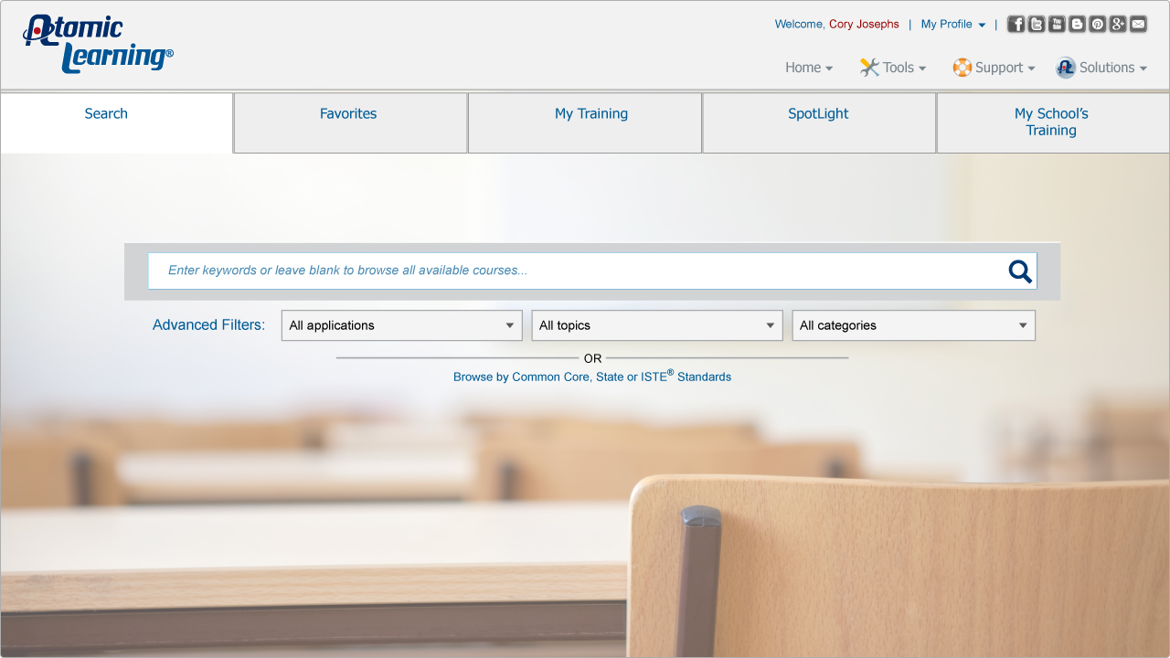Click into the course keyword search field
The height and width of the screenshot is (658, 1170).
(576, 271)
